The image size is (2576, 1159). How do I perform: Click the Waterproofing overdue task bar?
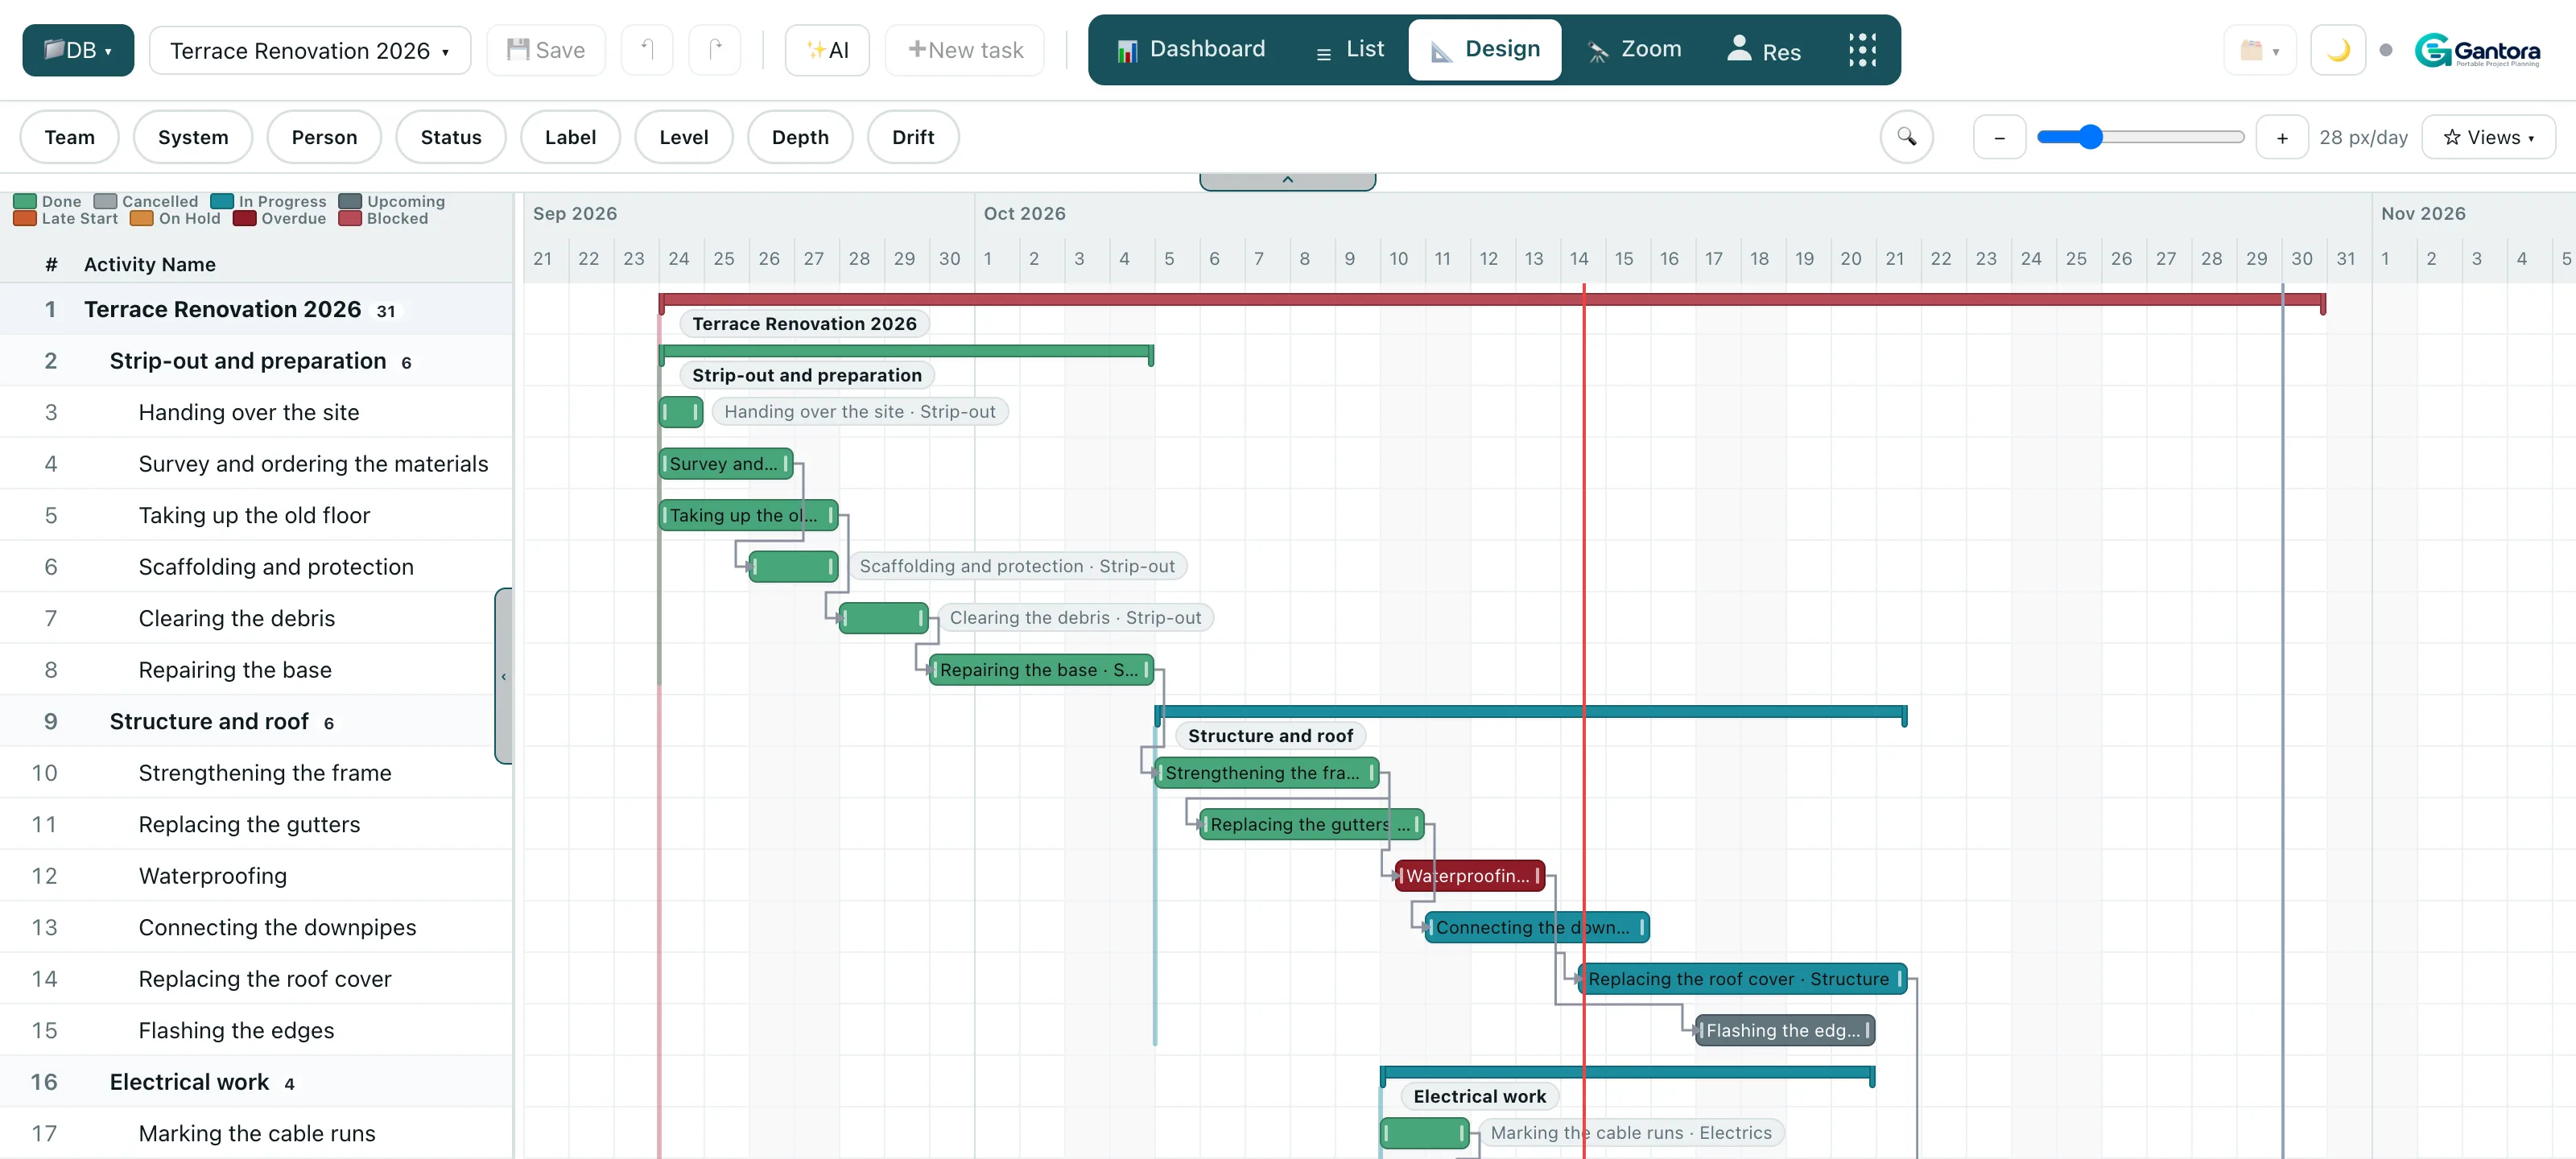pos(1470,876)
